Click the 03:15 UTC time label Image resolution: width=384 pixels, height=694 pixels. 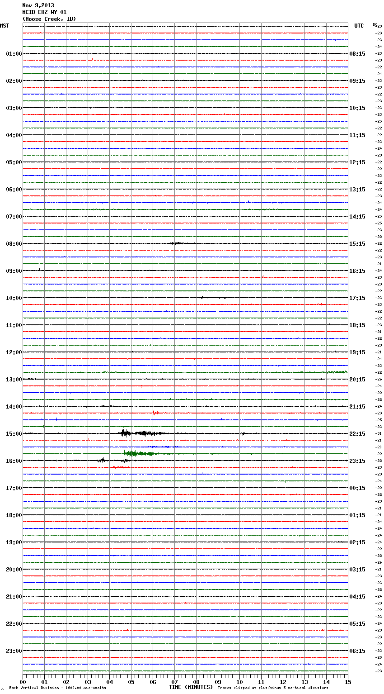click(357, 570)
